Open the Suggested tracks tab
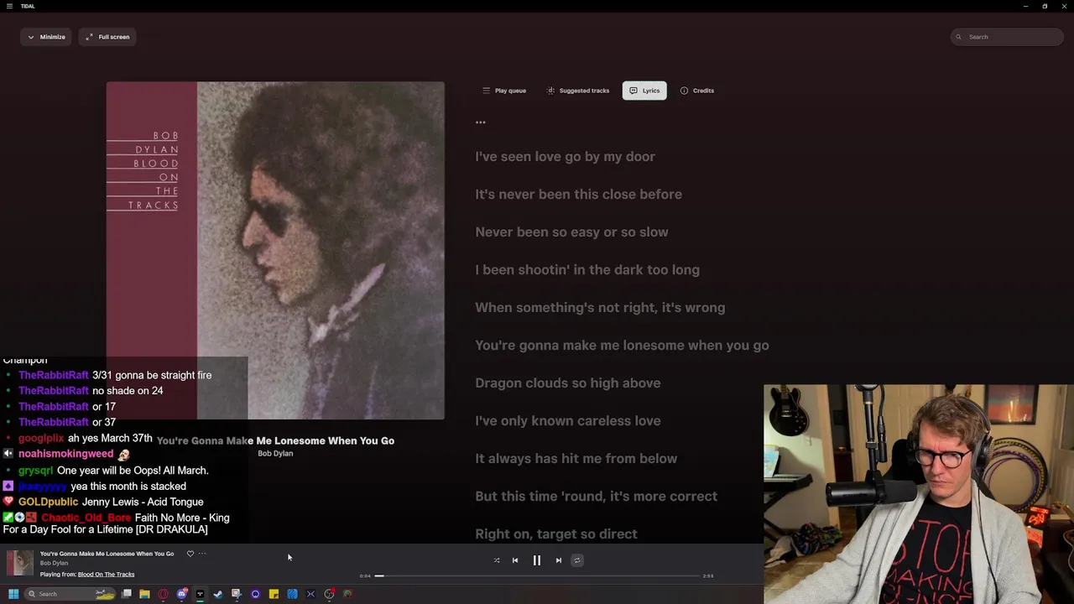Screen dimensions: 1074x604 tap(578, 91)
